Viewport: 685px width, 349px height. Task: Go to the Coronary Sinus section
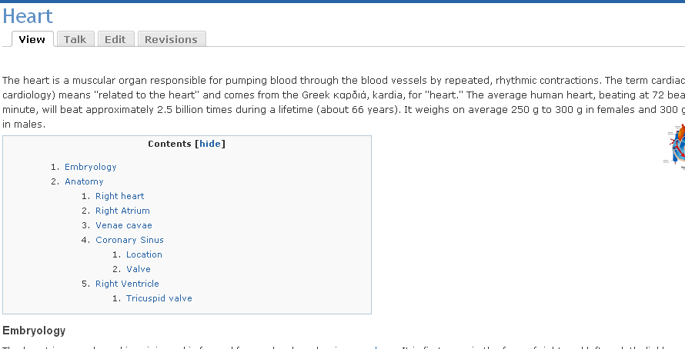point(129,240)
